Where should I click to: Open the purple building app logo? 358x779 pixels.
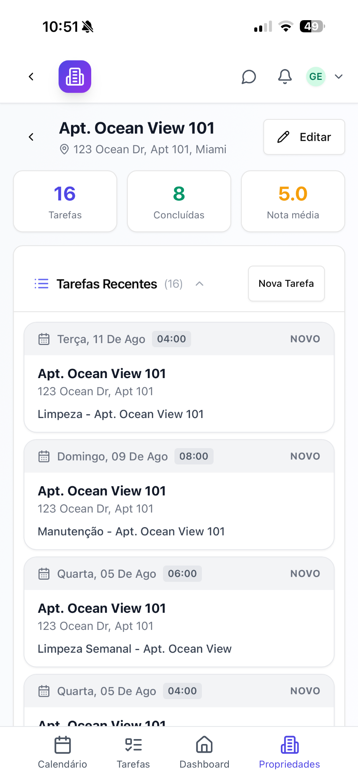click(75, 76)
